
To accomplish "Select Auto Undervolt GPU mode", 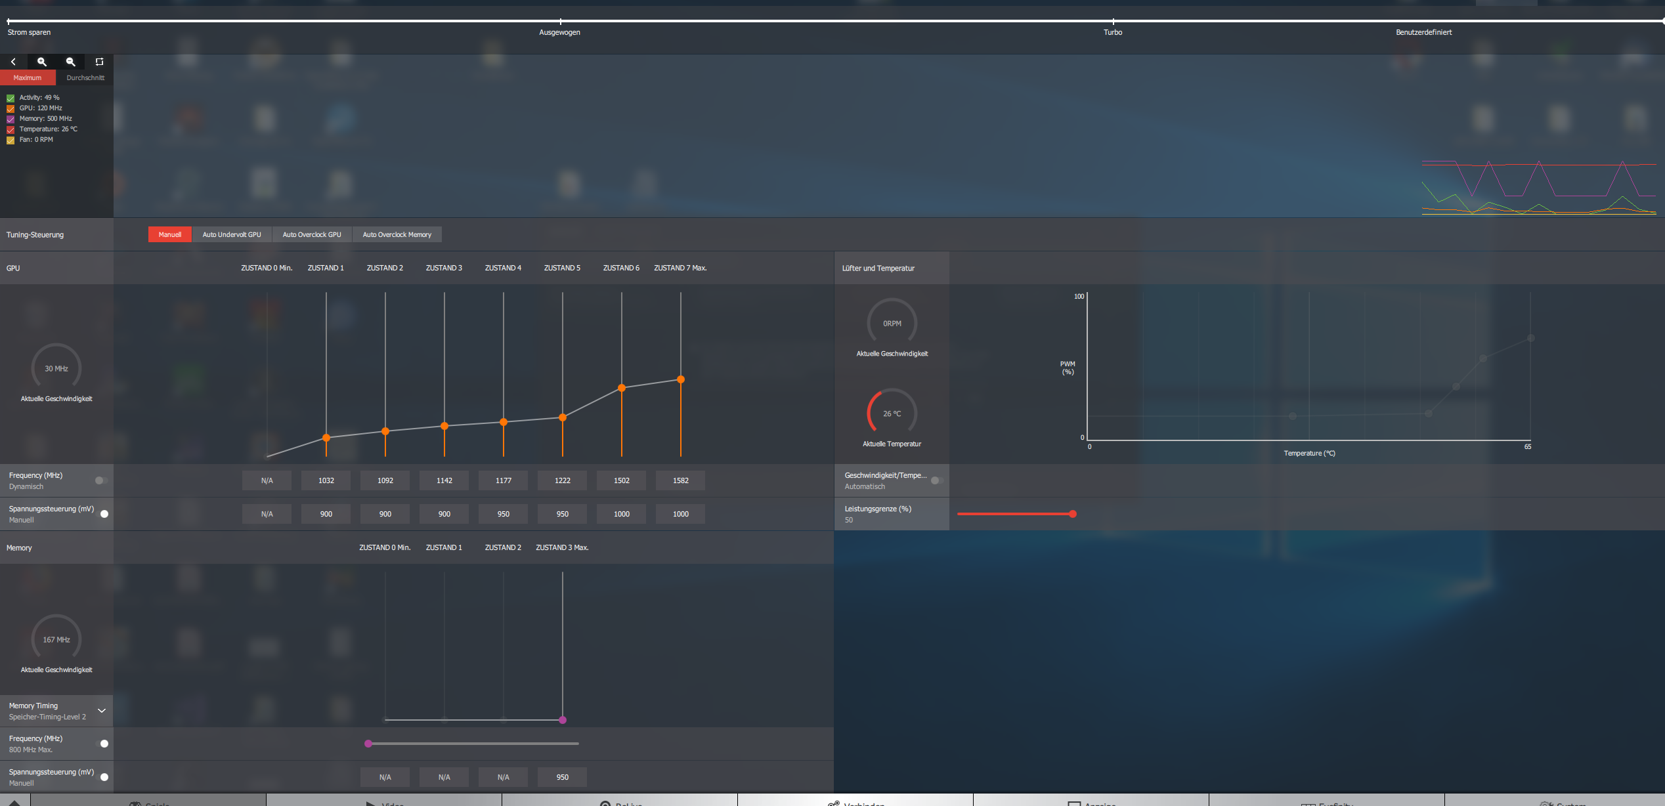I will (232, 234).
